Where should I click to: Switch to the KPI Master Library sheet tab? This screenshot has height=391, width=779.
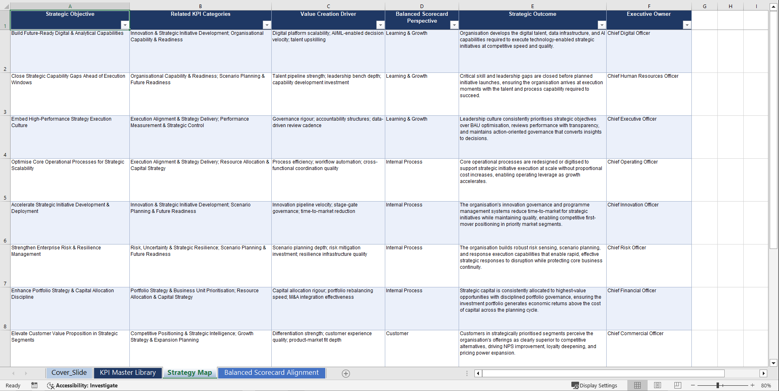click(x=128, y=373)
